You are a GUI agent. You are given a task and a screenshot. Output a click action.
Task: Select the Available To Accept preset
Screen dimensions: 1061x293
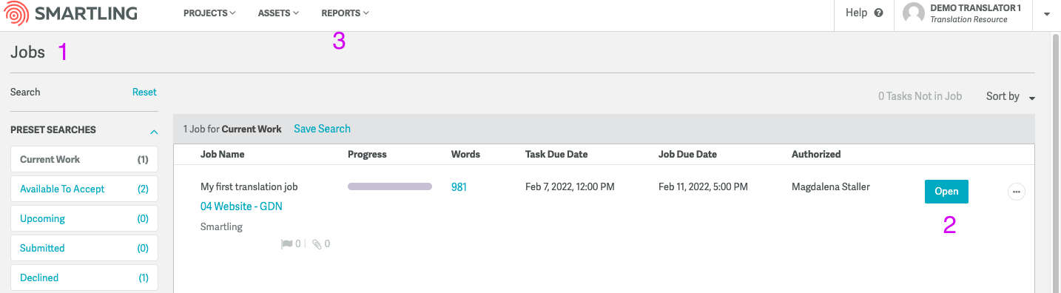click(84, 189)
